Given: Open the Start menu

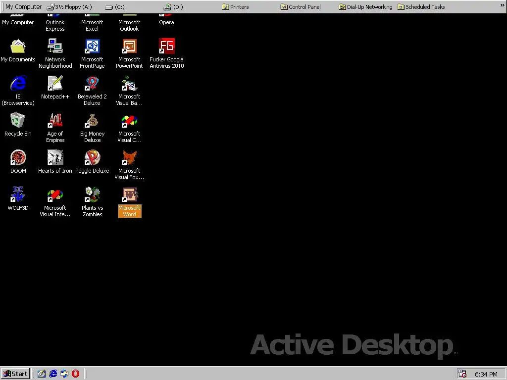Looking at the screenshot, I should point(15,374).
